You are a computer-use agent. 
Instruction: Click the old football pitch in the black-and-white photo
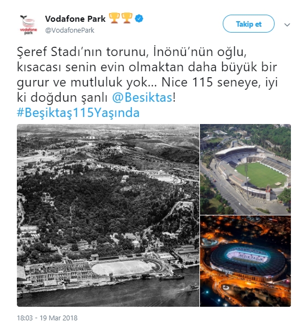click(x=124, y=268)
